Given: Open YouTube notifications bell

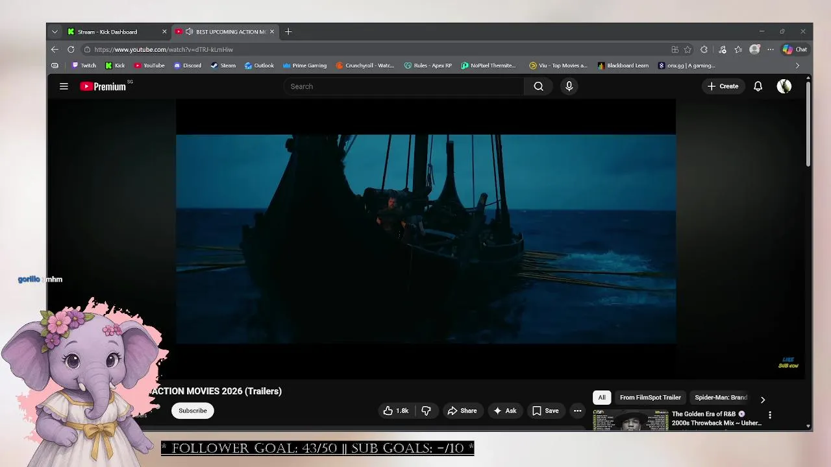Looking at the screenshot, I should [758, 86].
